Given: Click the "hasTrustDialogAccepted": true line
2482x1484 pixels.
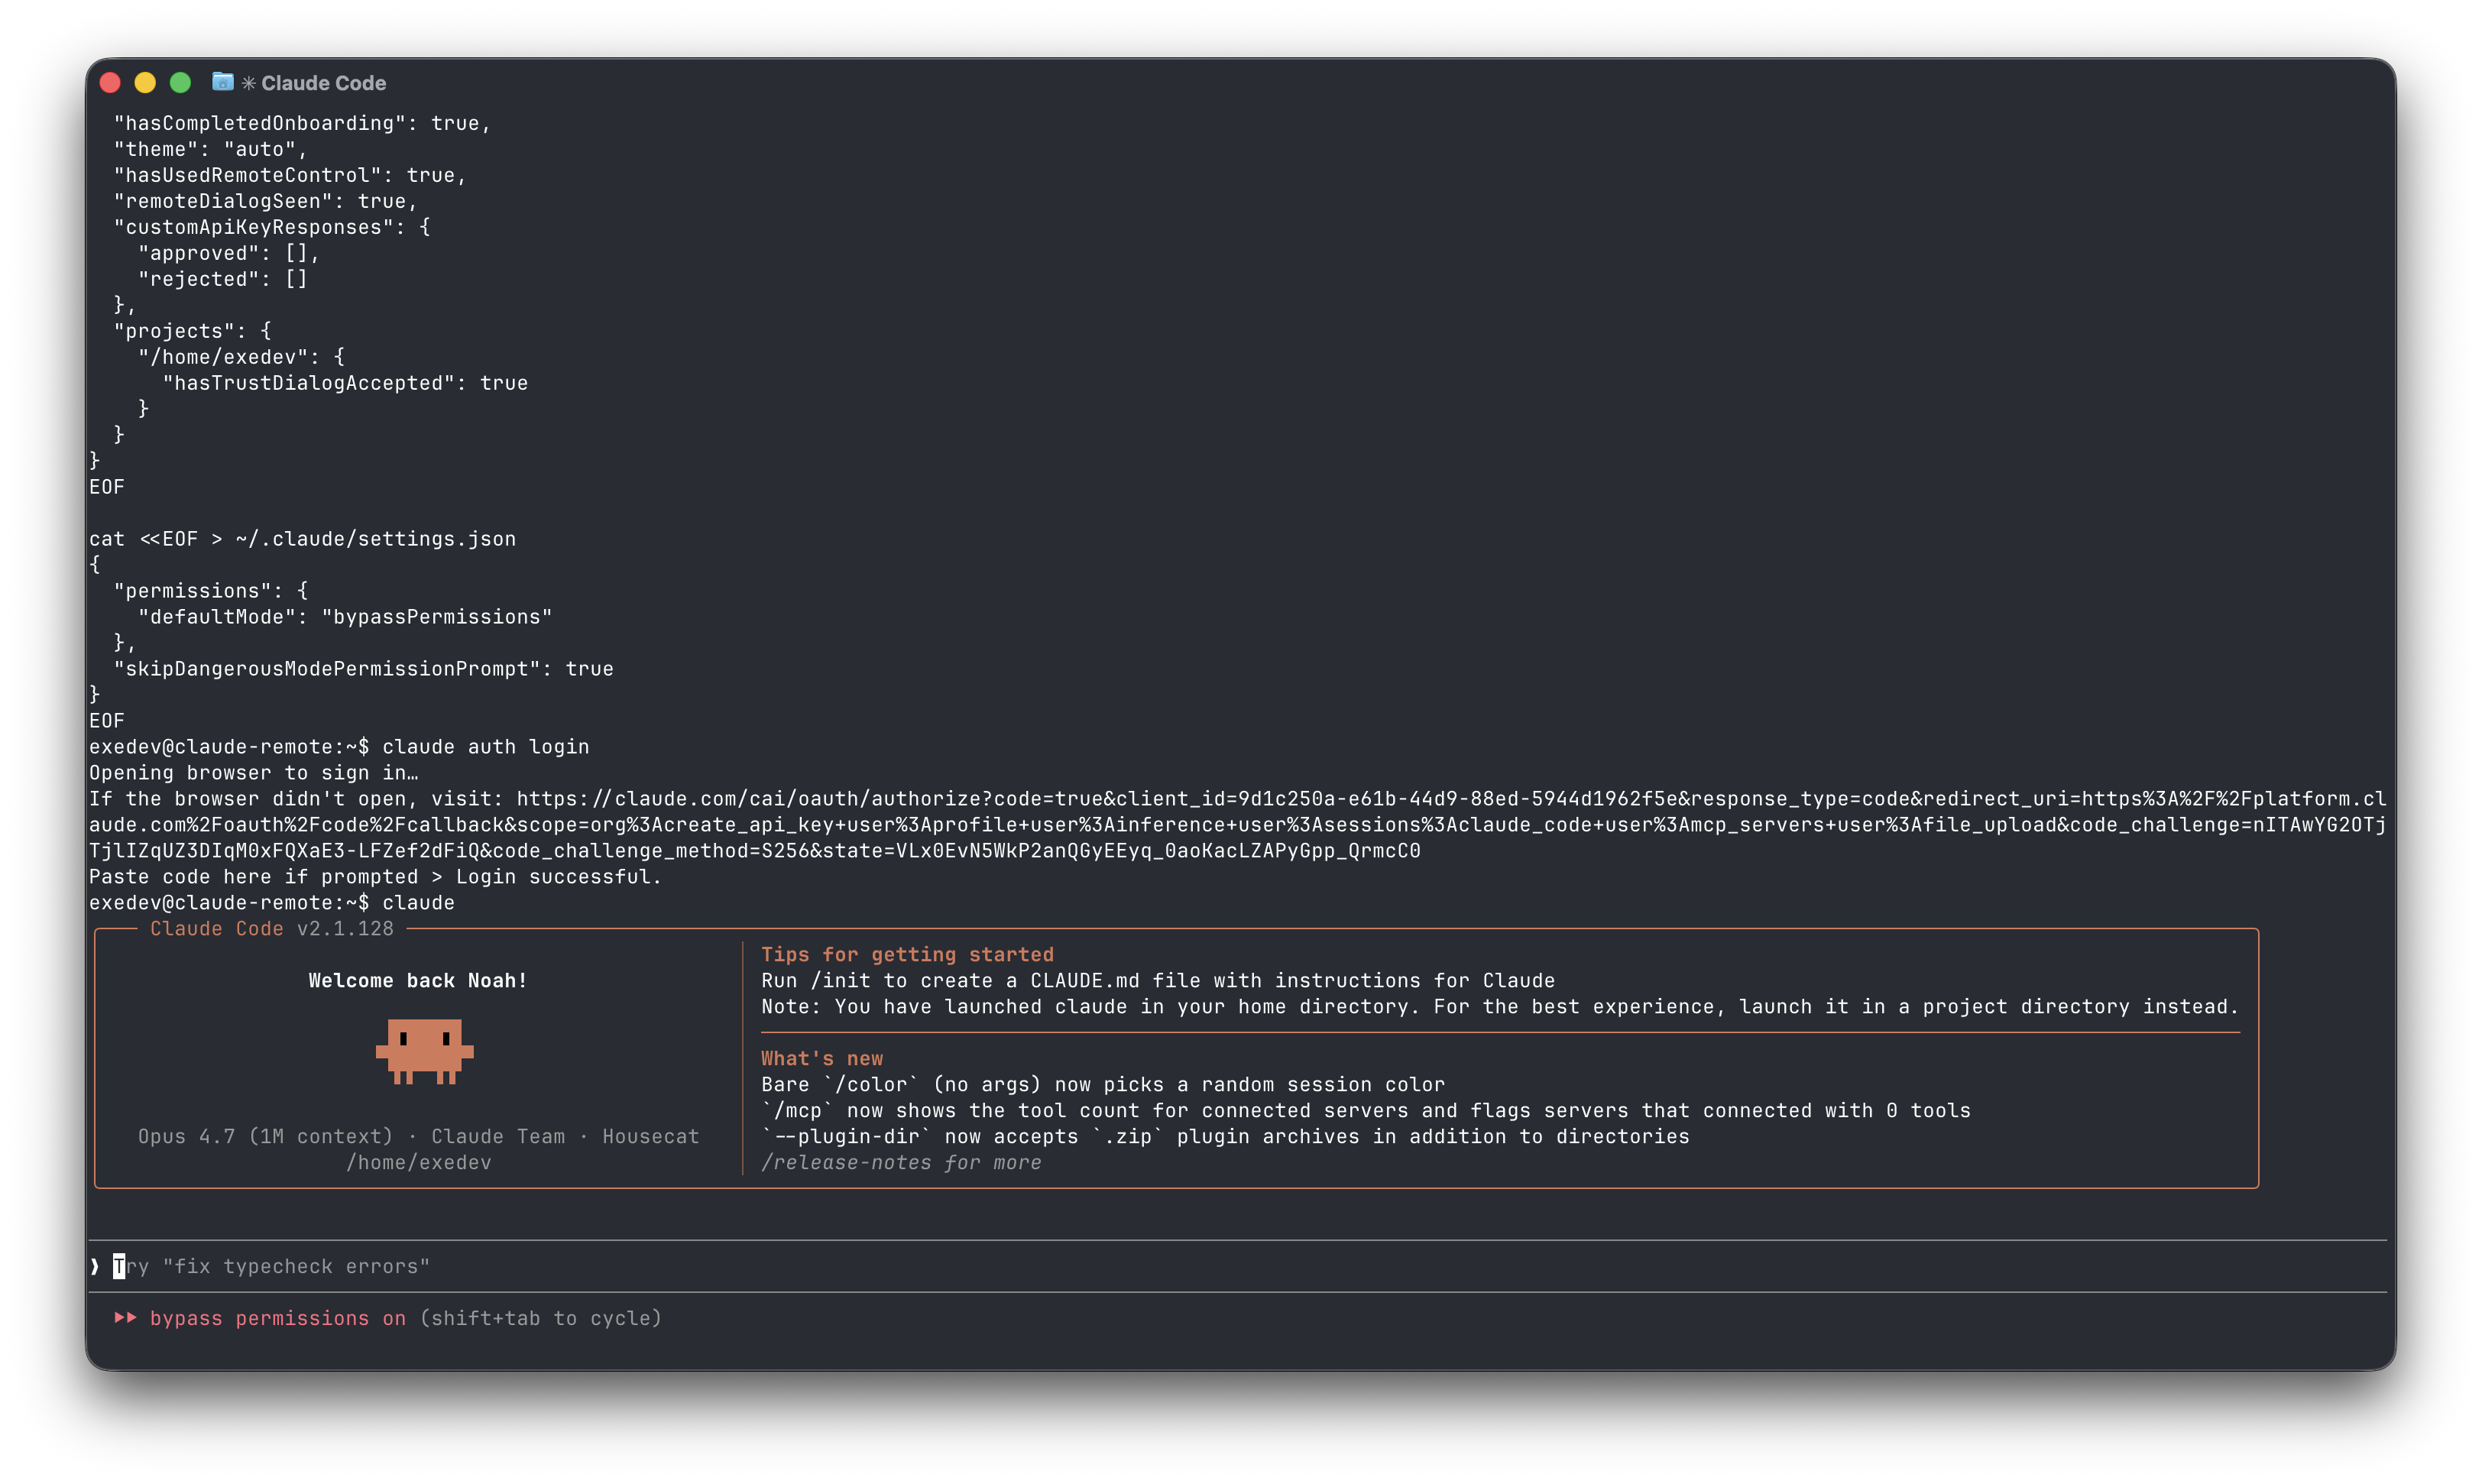Looking at the screenshot, I should pos(345,382).
